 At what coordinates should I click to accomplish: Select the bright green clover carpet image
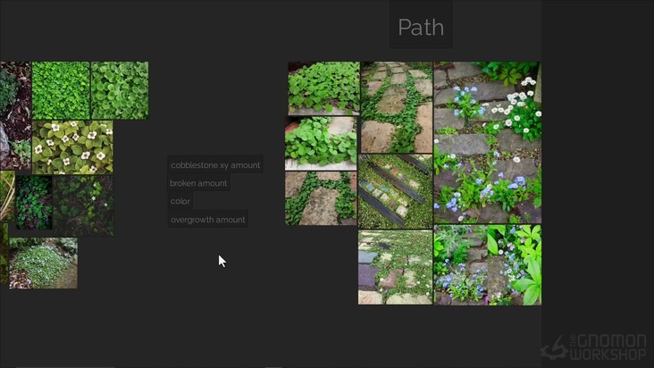click(x=61, y=90)
